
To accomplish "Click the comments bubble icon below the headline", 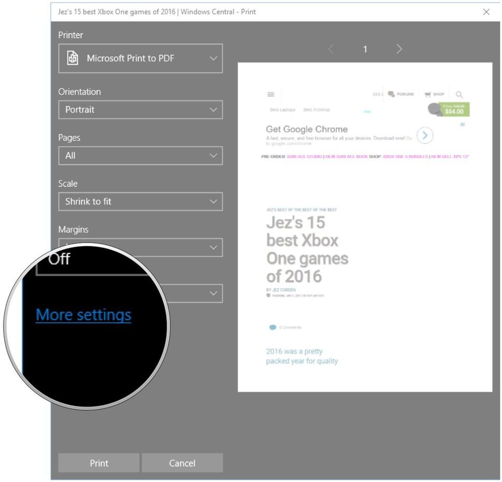I will [273, 327].
